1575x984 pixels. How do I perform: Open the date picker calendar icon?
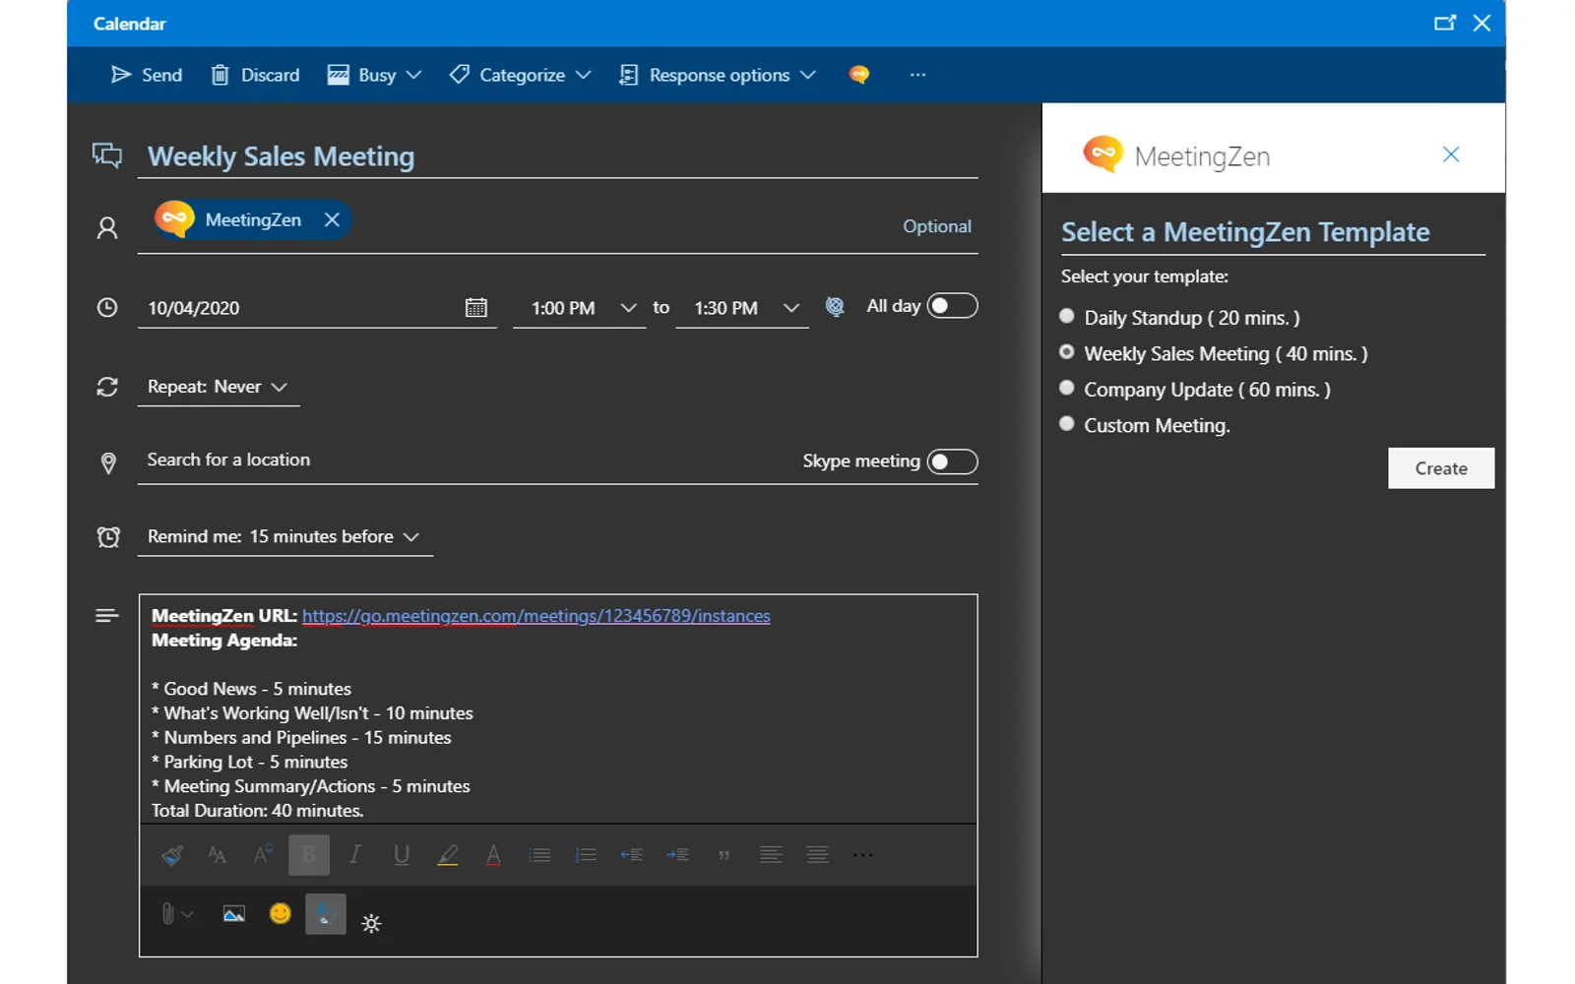click(x=476, y=308)
